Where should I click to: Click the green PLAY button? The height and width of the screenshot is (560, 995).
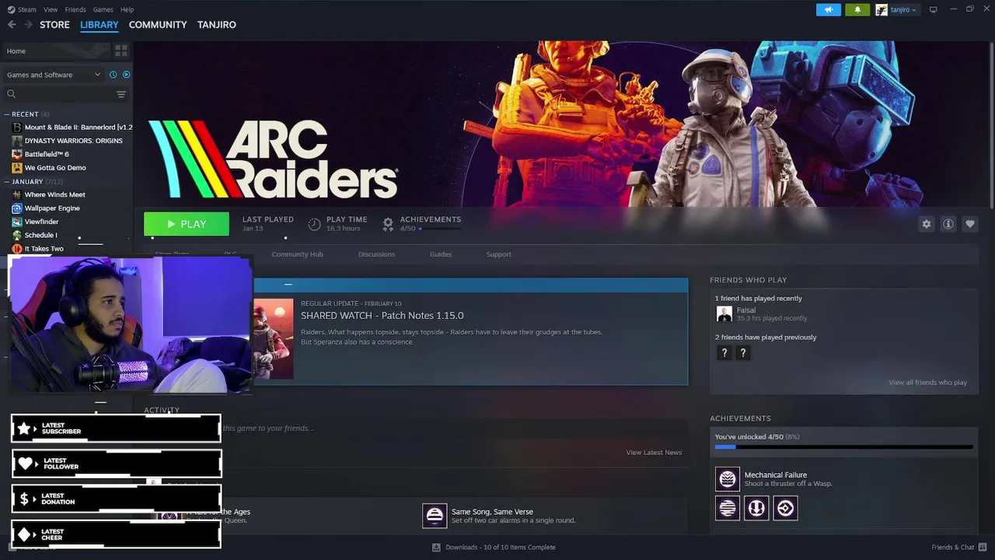pos(187,224)
